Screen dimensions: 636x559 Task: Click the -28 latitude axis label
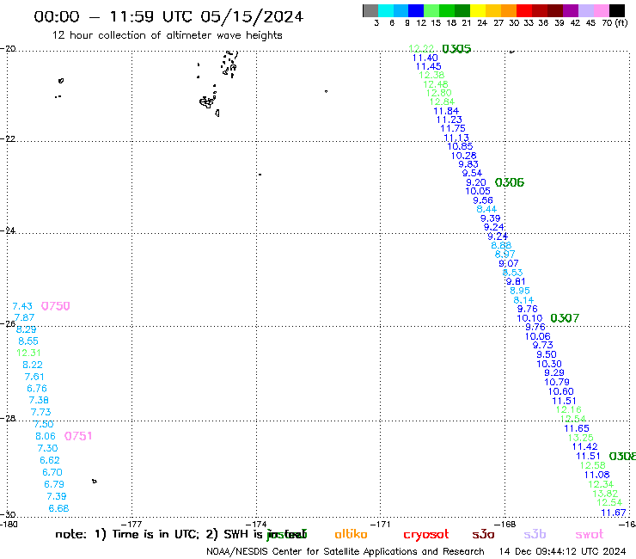[x=8, y=419]
